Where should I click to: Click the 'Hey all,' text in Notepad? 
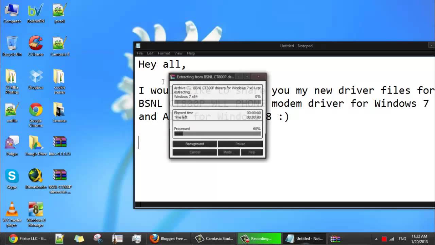click(x=162, y=64)
